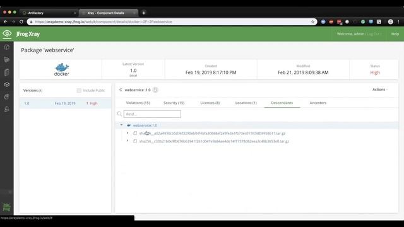Click file icon of sha256 a02a4930 layer

pos(135,133)
